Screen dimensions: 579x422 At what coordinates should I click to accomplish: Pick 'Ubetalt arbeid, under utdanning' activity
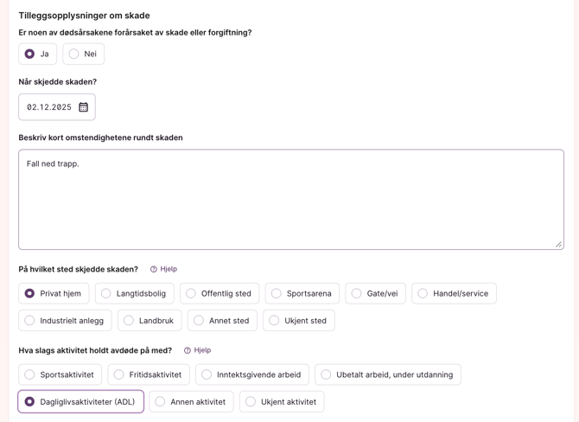(x=326, y=375)
